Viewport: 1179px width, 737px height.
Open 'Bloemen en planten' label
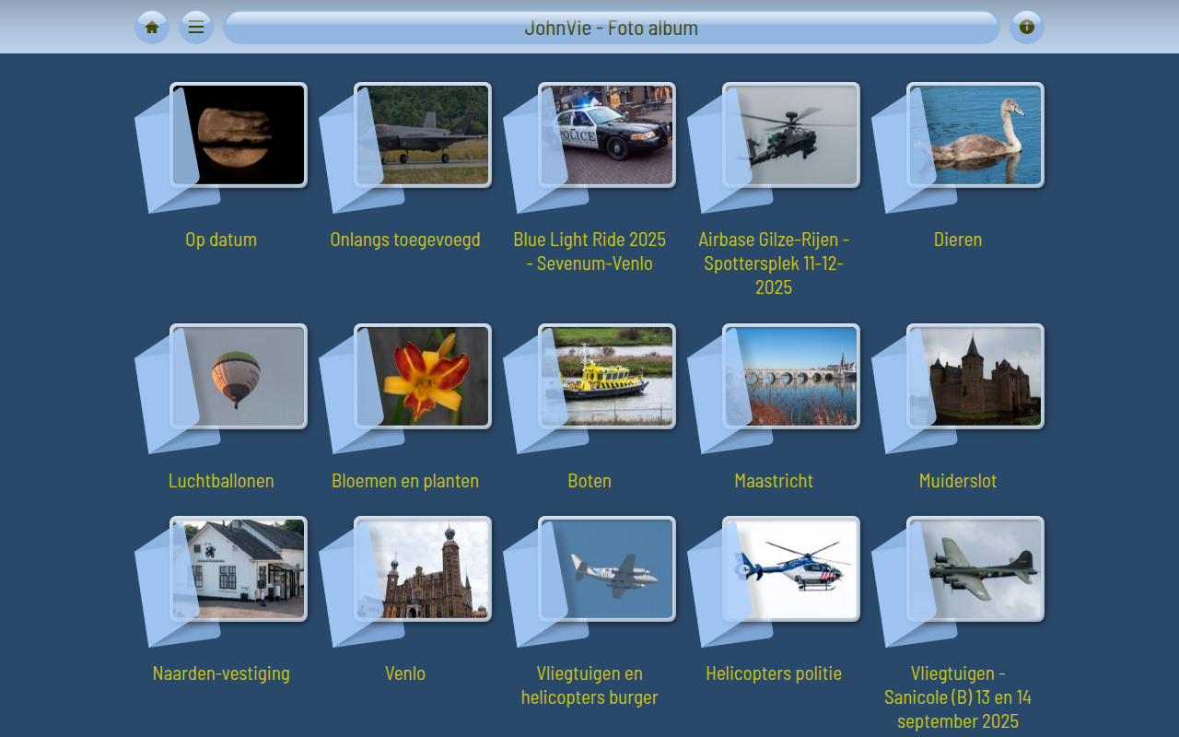[x=405, y=481]
